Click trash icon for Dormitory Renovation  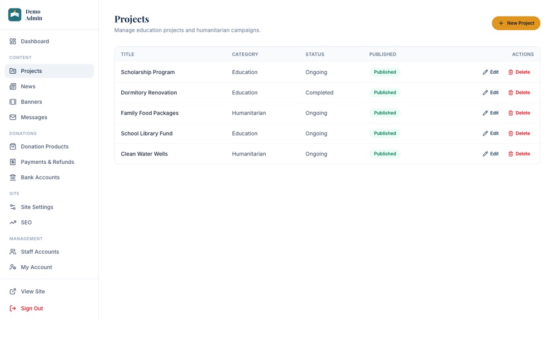pyautogui.click(x=510, y=93)
